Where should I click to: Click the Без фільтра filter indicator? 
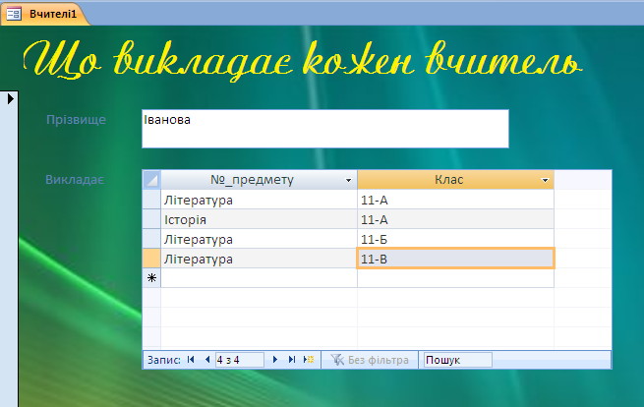(370, 360)
